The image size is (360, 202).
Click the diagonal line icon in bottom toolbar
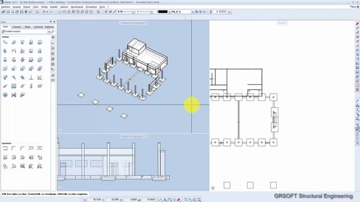(x=160, y=200)
